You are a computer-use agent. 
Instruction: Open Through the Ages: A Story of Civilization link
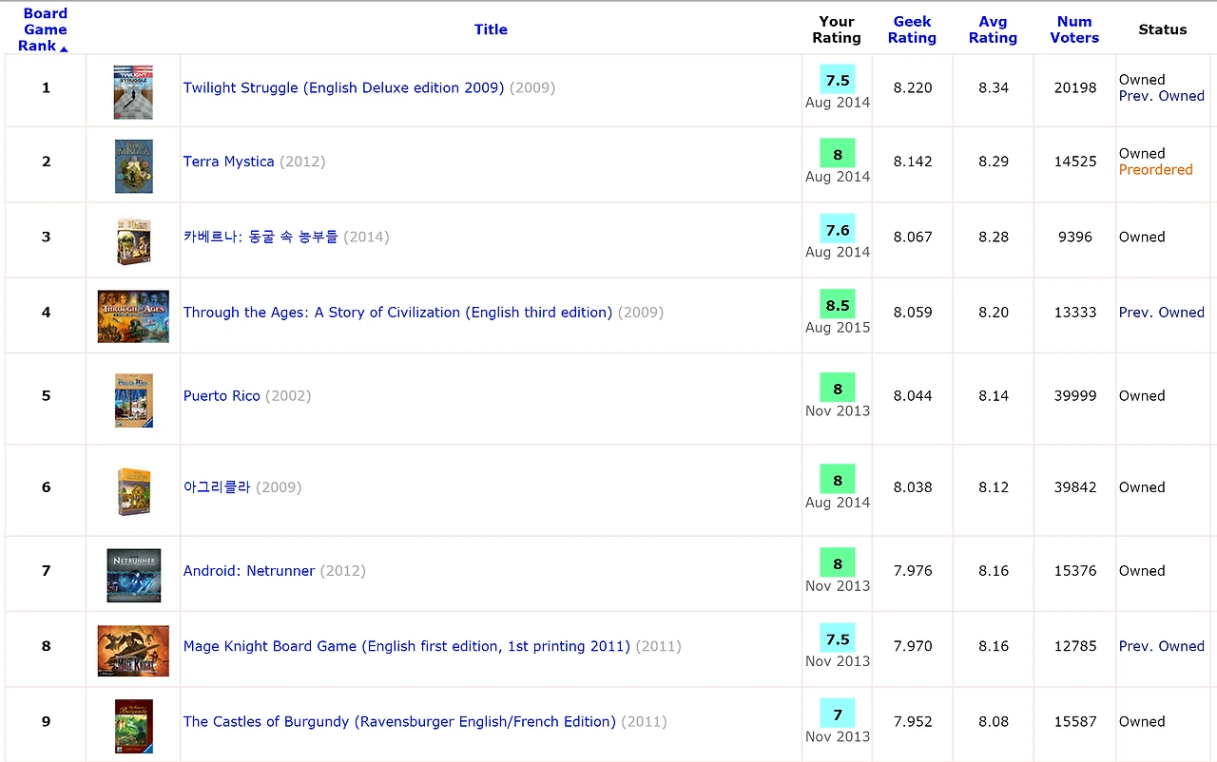[397, 312]
